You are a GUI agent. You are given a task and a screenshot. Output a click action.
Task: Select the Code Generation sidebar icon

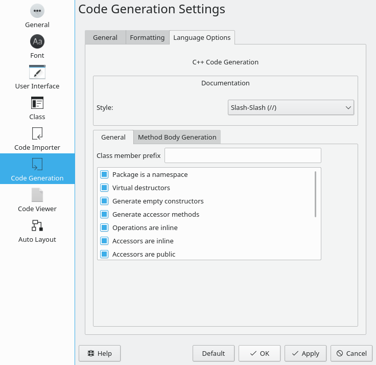click(x=37, y=164)
